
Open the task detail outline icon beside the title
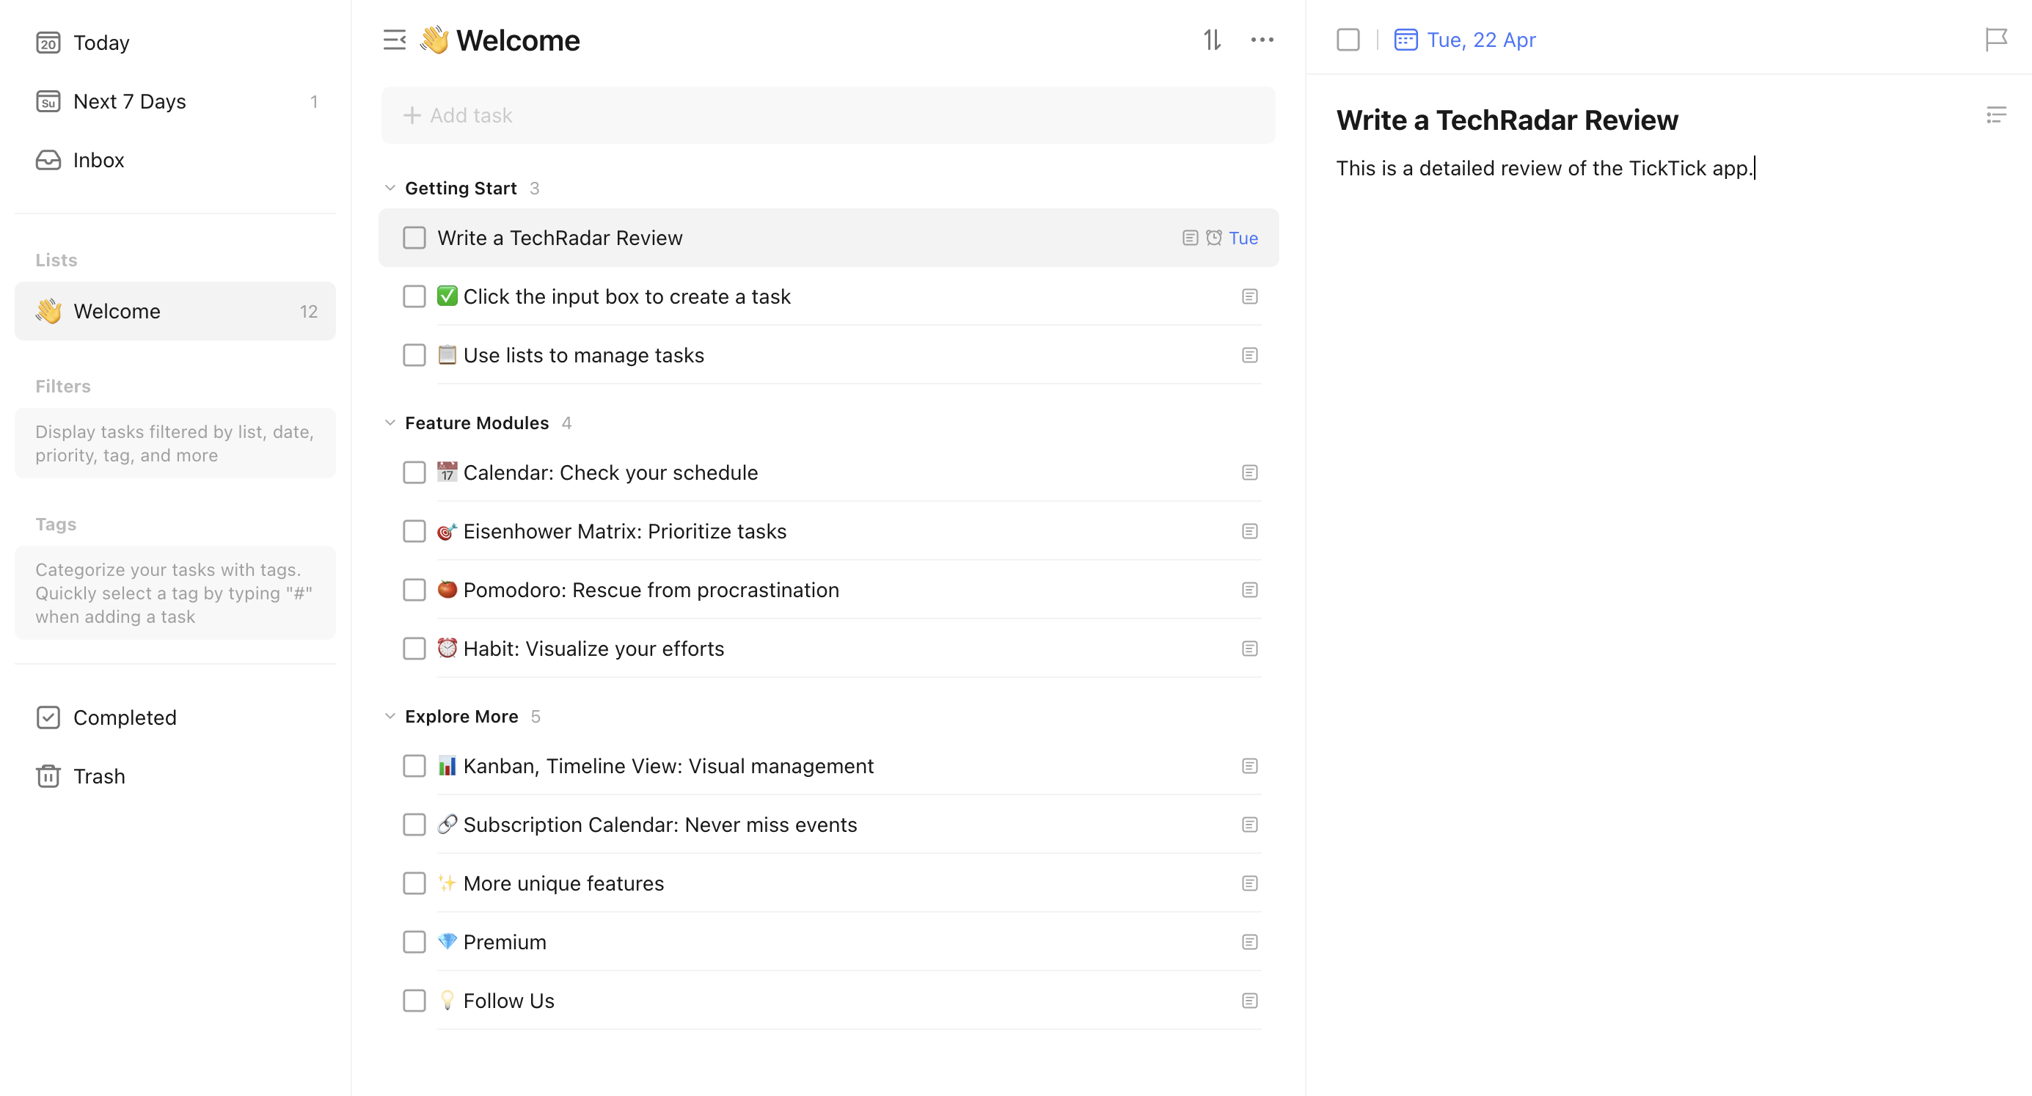click(1996, 115)
